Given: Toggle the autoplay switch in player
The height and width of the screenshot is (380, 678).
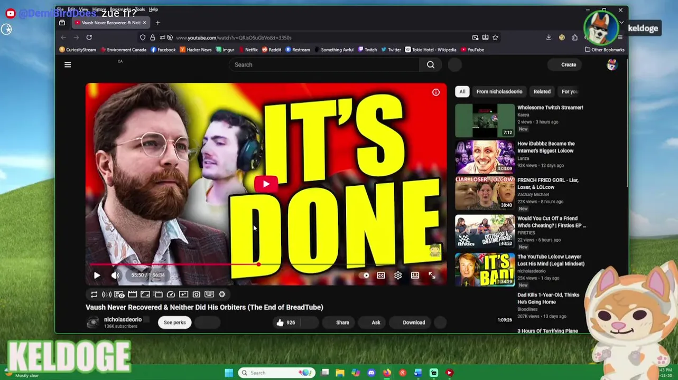Looking at the screenshot, I should (x=364, y=275).
